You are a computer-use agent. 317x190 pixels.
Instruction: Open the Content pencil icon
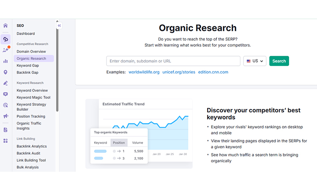tap(5, 83)
